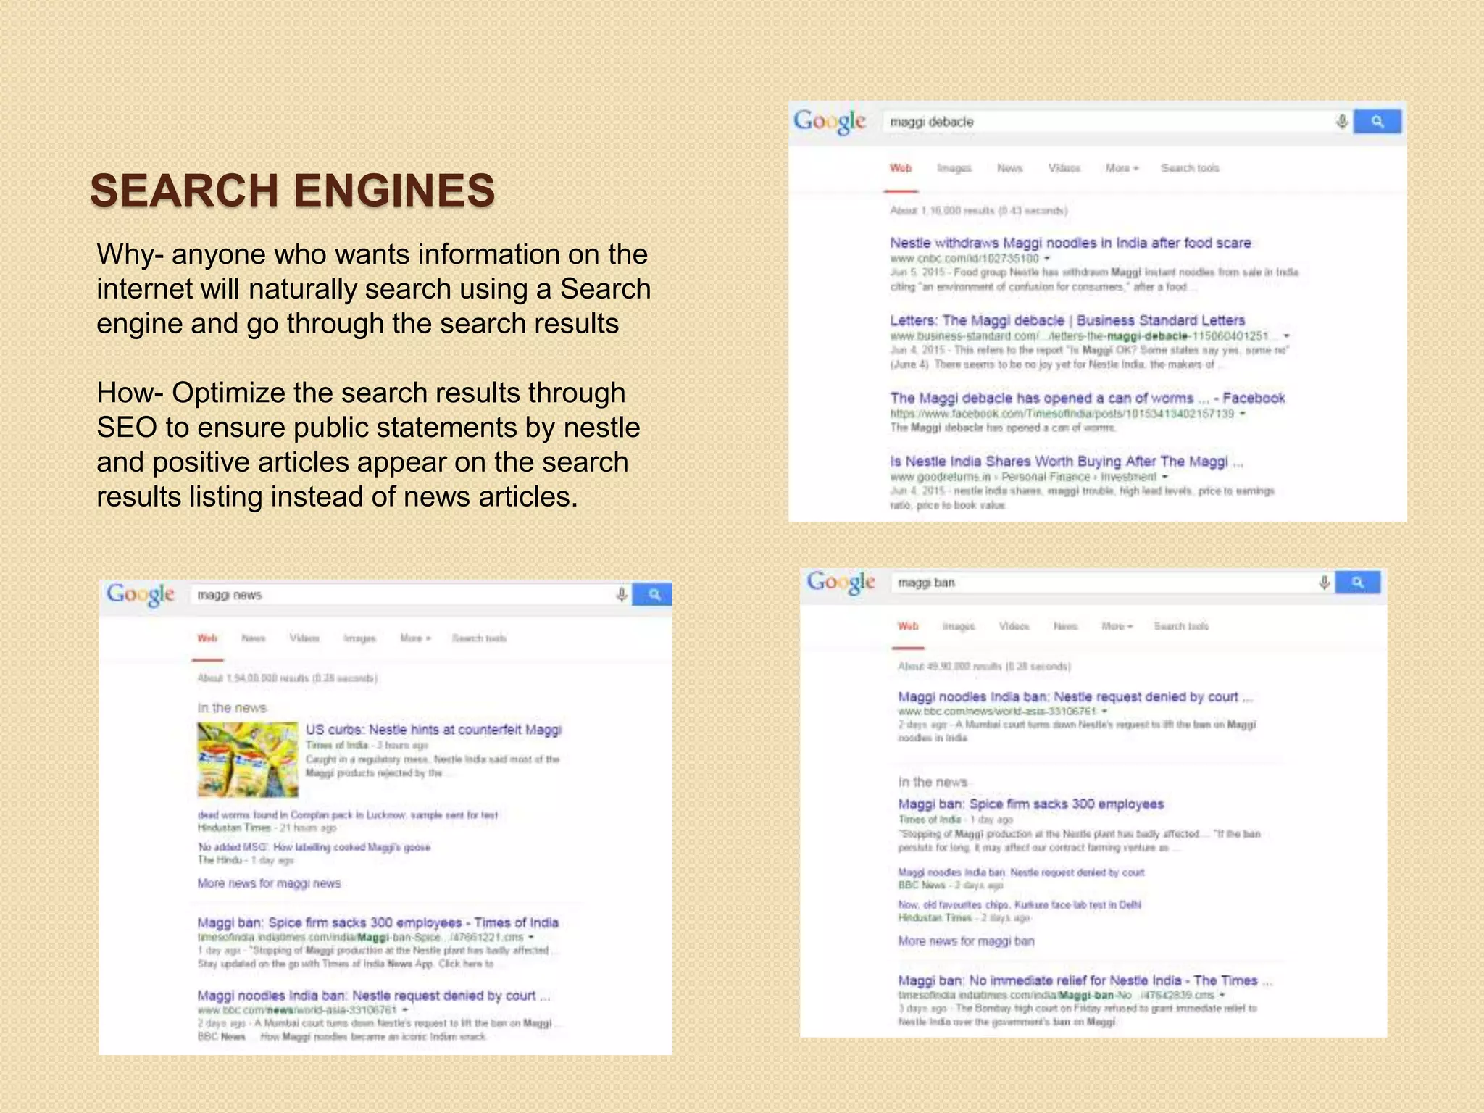Viewport: 1484px width, 1113px height.
Task: Open dropdown arrow beside cnbc.com result URL
Action: tap(1047, 259)
